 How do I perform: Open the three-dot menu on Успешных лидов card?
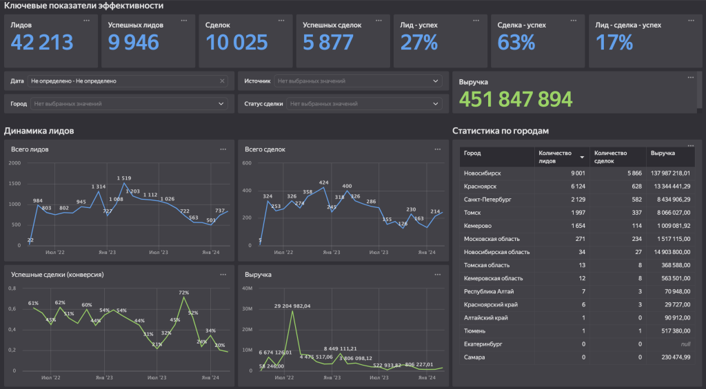tap(184, 21)
